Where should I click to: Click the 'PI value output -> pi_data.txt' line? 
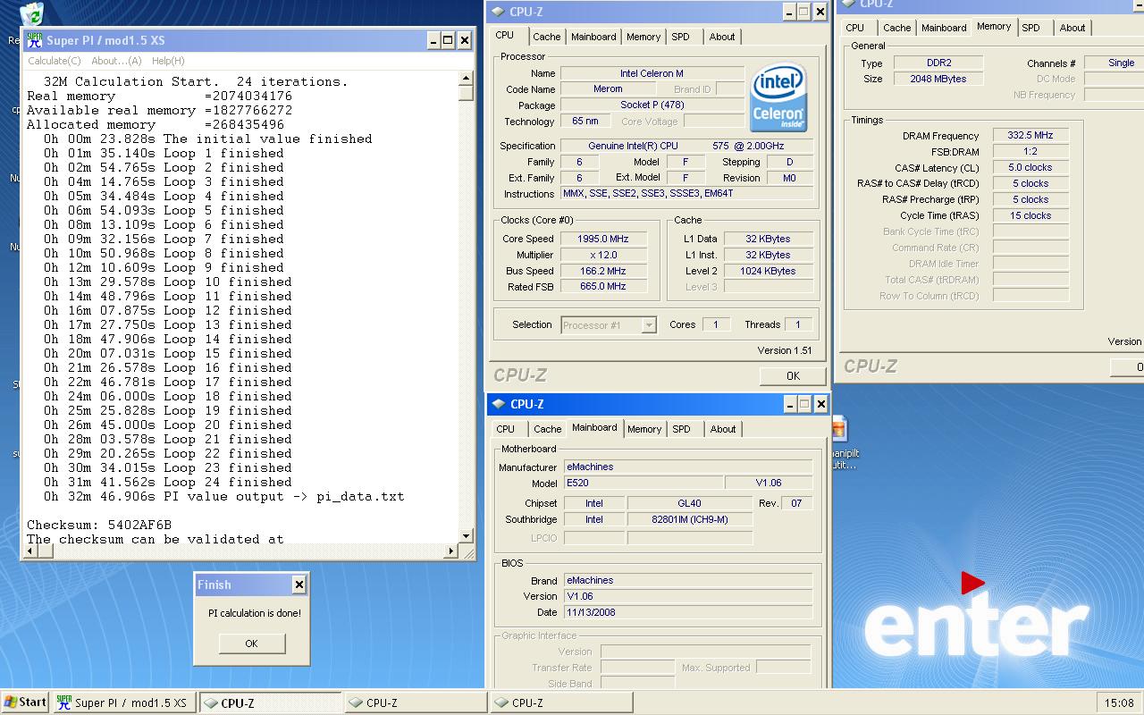click(x=223, y=496)
